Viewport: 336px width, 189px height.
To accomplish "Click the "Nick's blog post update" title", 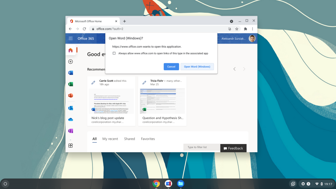I will pyautogui.click(x=108, y=118).
